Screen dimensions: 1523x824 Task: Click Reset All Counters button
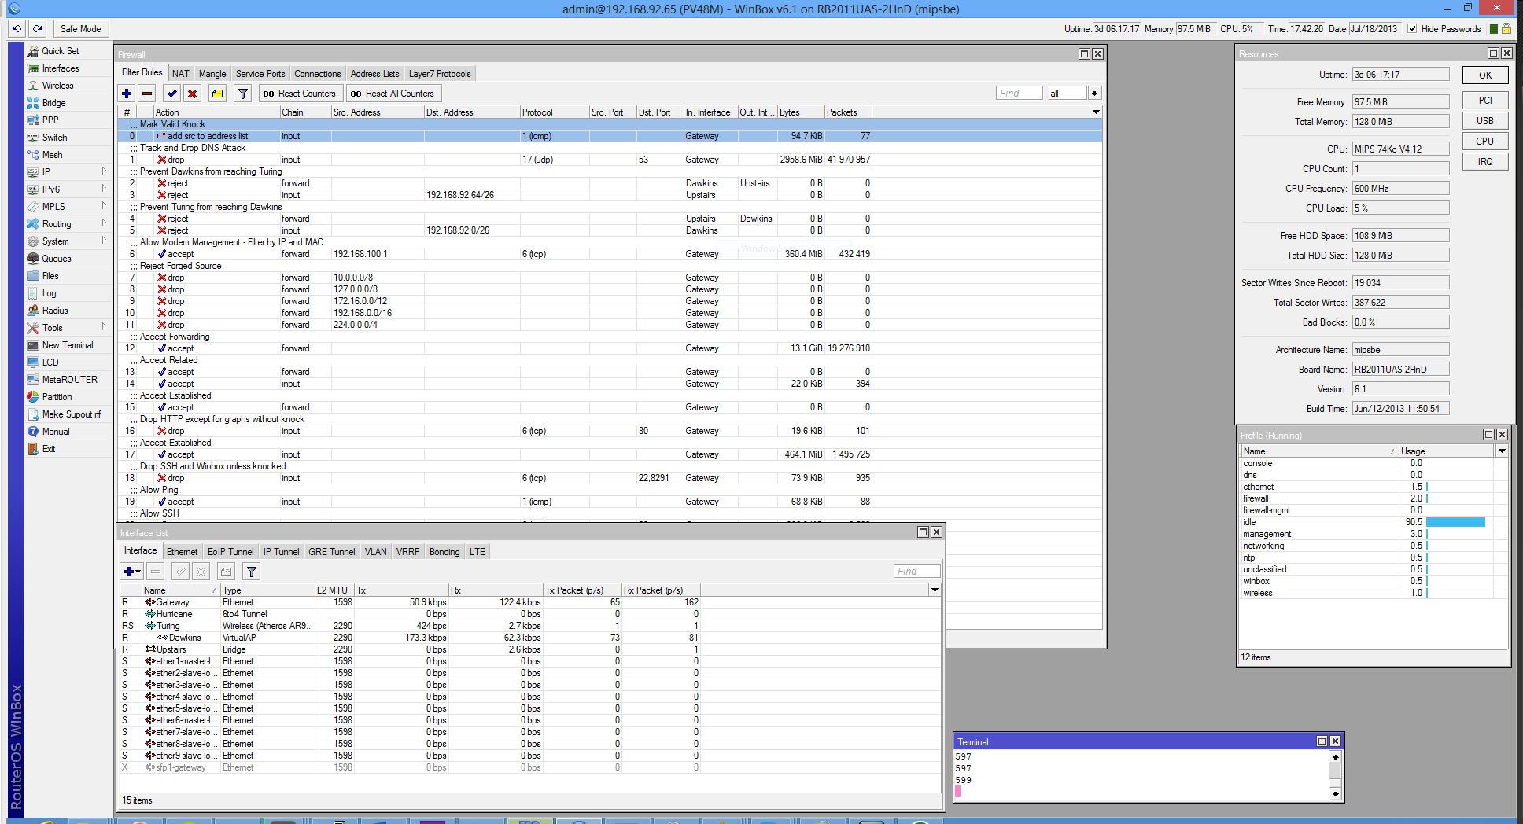(x=393, y=94)
